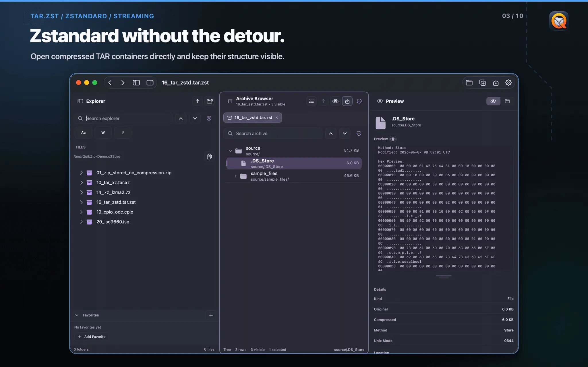This screenshot has height=367, width=588.
Task: Jump to previous archive search result
Action: tap(331, 134)
